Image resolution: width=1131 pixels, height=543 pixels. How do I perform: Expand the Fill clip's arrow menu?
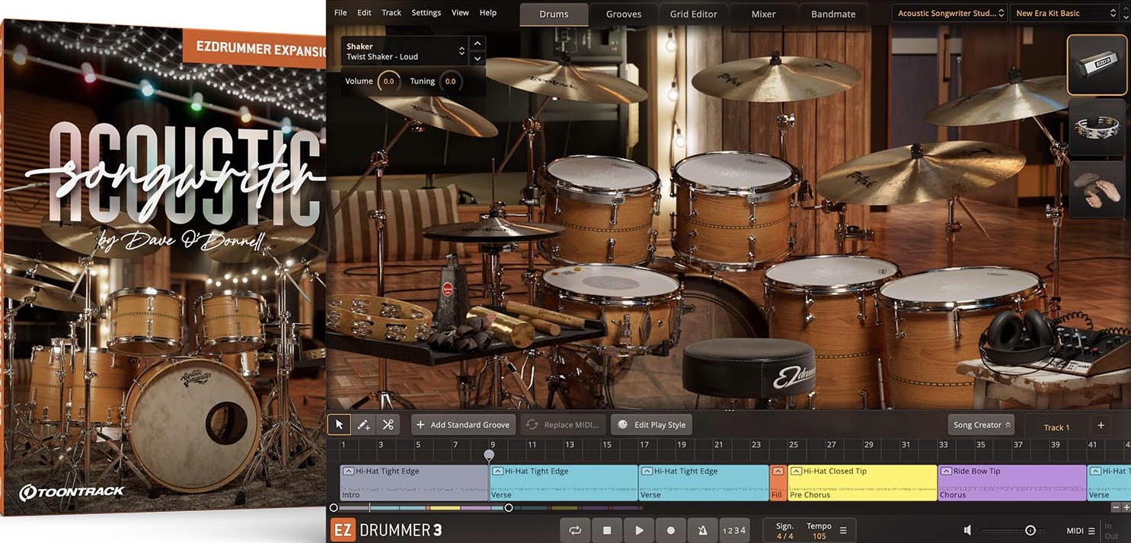click(778, 472)
